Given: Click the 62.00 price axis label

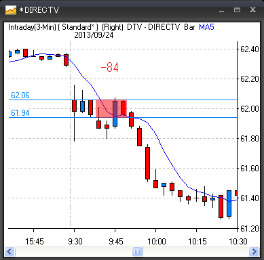Looking at the screenshot, I should click(x=249, y=109).
